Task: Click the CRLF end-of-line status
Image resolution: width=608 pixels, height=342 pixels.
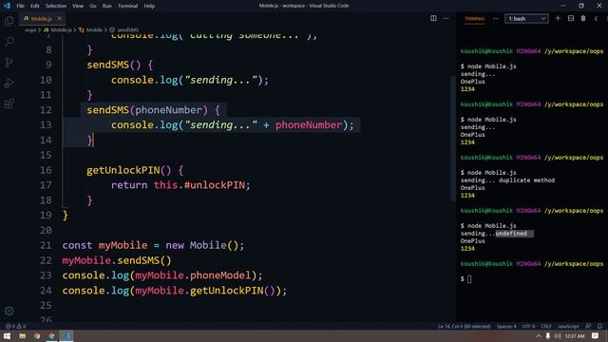Action: click(x=546, y=326)
